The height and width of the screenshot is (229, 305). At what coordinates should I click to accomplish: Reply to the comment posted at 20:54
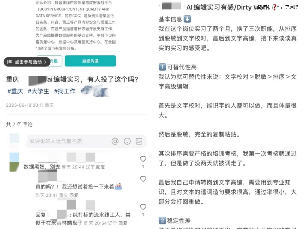[123, 223]
